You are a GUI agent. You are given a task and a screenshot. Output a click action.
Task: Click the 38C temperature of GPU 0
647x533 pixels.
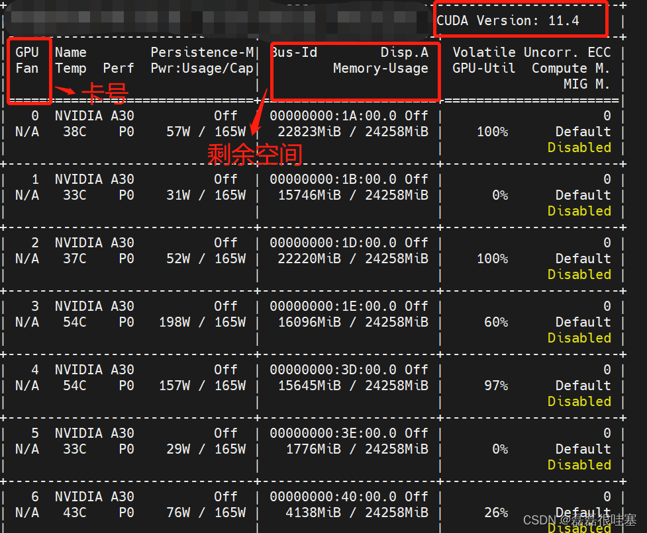74,132
